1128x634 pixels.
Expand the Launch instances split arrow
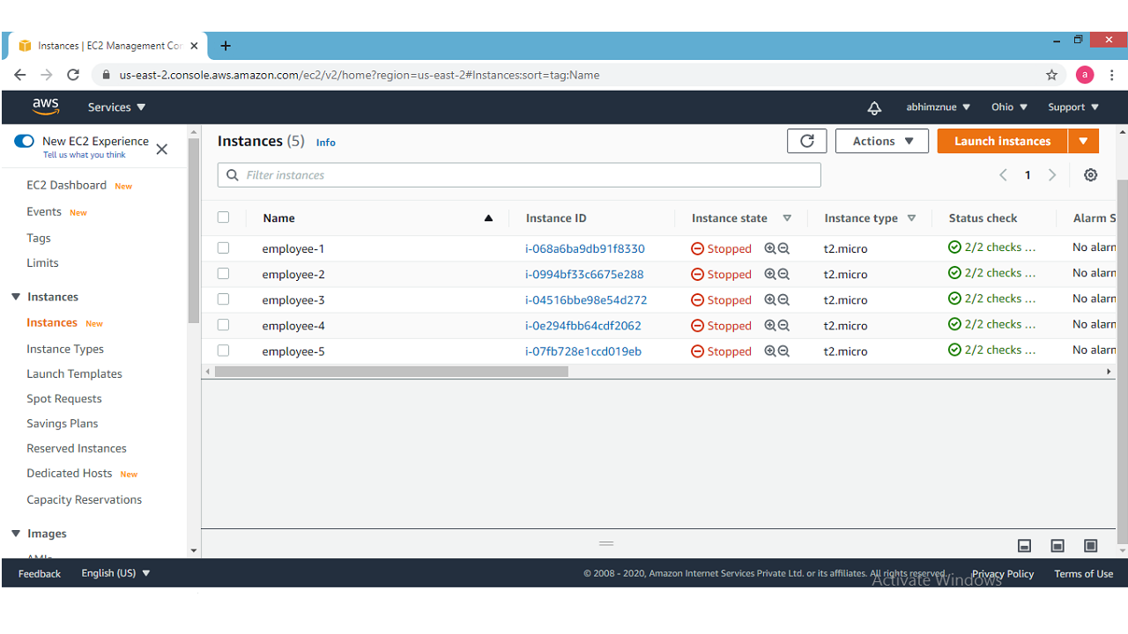(x=1083, y=141)
